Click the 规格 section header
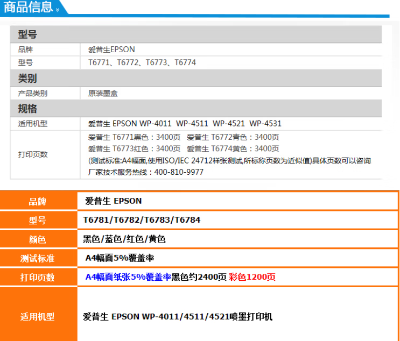Screen dimensions: 400x341 (195, 108)
